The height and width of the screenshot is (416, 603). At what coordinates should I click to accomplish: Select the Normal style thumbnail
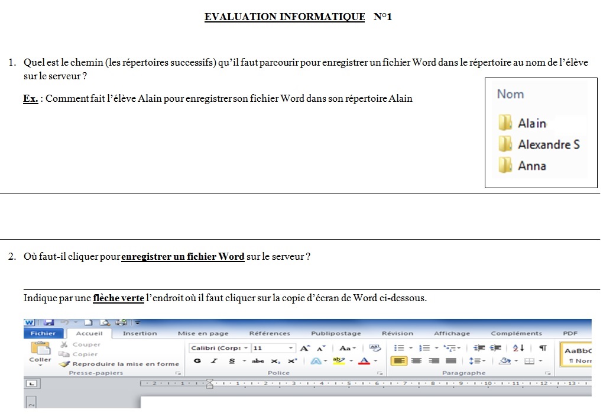pyautogui.click(x=576, y=354)
